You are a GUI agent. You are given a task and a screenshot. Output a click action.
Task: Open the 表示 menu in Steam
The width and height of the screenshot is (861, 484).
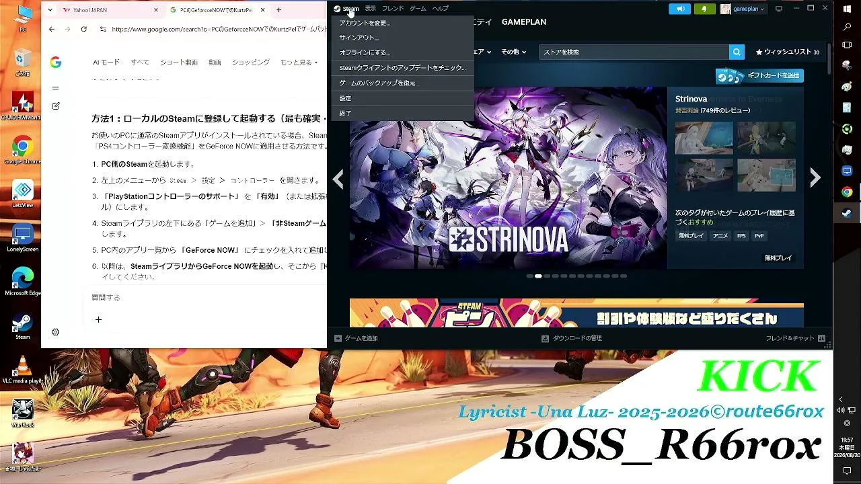pos(371,9)
